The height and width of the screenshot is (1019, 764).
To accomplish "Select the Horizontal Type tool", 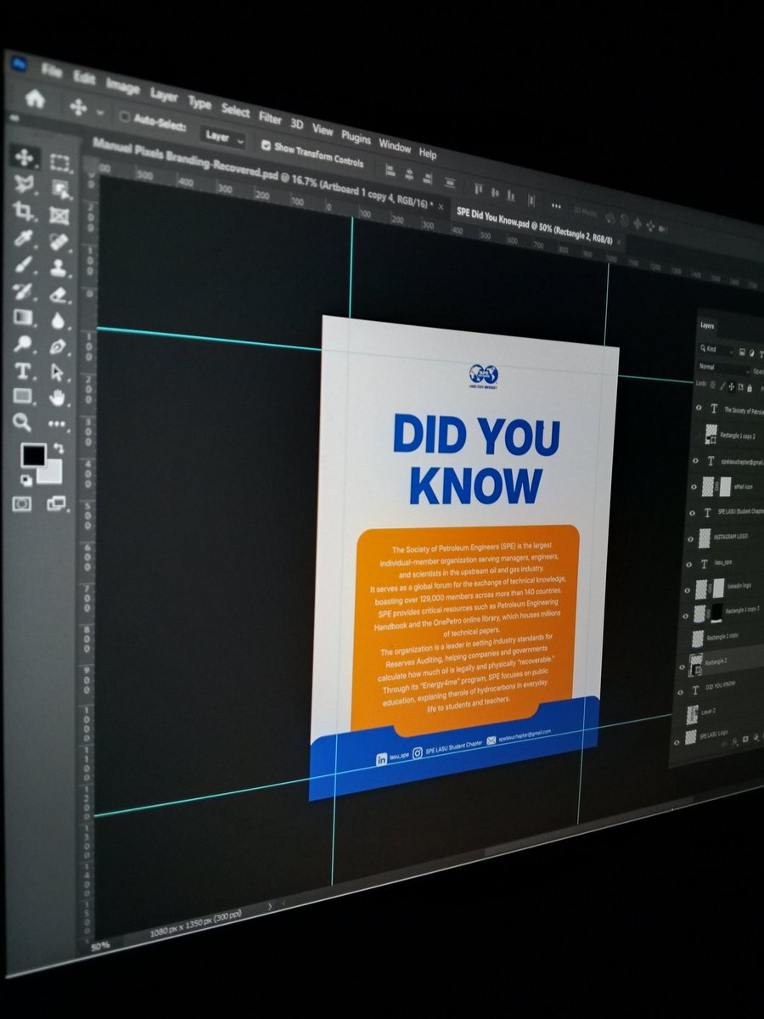I will 24,371.
